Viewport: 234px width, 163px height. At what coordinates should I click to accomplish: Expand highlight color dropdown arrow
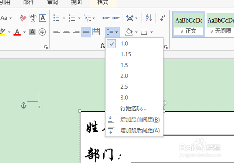[9, 32]
